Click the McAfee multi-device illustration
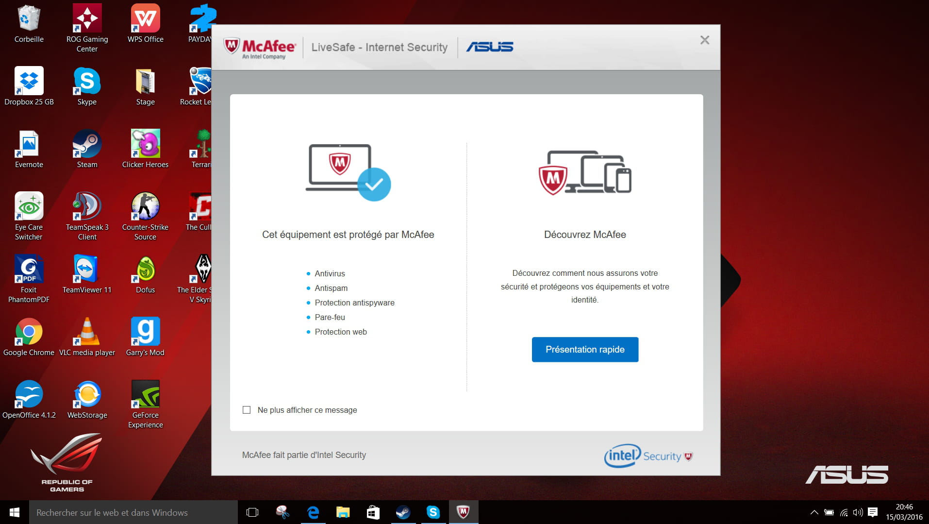Screen dimensions: 929x524 click(x=585, y=172)
